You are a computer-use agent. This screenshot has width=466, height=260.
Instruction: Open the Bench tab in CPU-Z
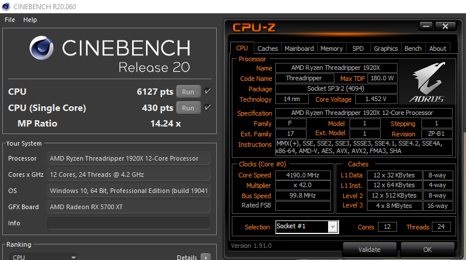tap(413, 49)
